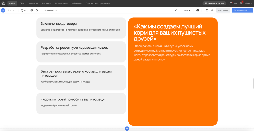Select the text about поставку высококачественного корма
Viewport: 254px width, 131px height.
point(80,30)
